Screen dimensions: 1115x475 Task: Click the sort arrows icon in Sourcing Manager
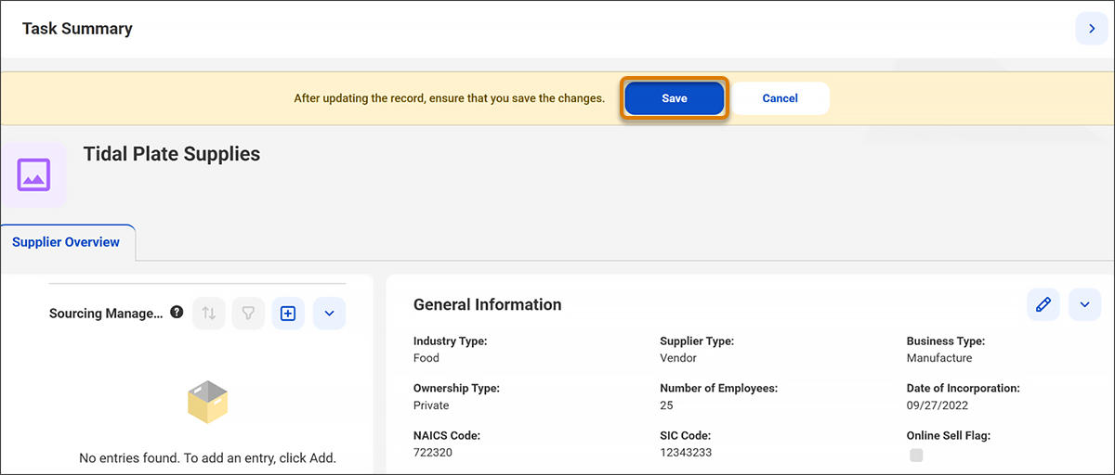click(x=209, y=314)
